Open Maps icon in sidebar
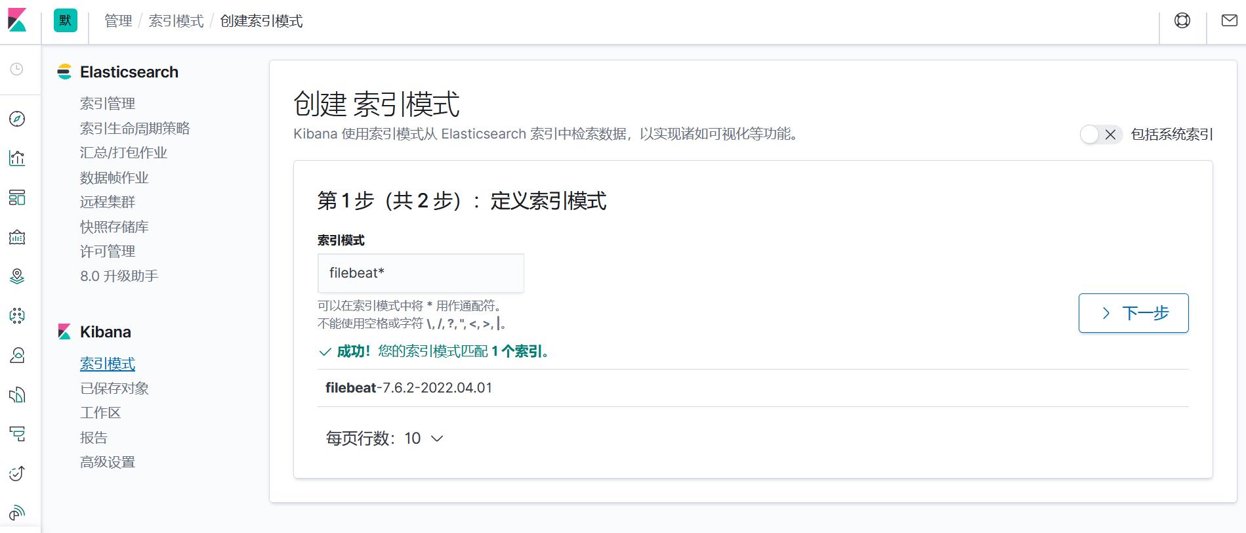The height and width of the screenshot is (533, 1246). click(17, 276)
